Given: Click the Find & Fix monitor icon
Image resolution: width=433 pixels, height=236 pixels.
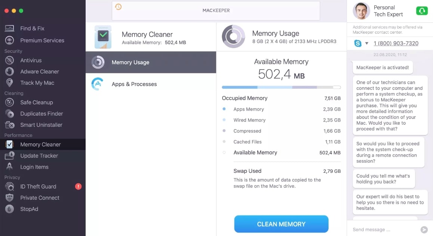Looking at the screenshot, I should (x=9, y=28).
